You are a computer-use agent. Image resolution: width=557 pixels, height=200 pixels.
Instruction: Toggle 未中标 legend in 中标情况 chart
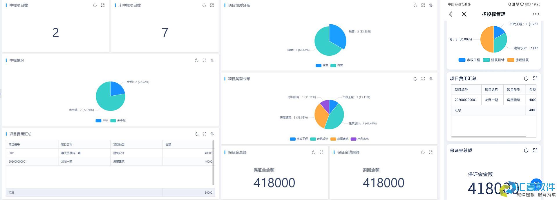(118, 120)
